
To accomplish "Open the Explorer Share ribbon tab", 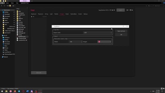I will (12, 3).
